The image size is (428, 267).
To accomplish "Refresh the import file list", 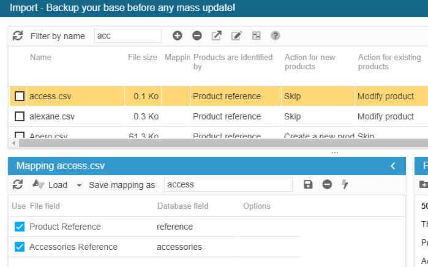I will (18, 36).
